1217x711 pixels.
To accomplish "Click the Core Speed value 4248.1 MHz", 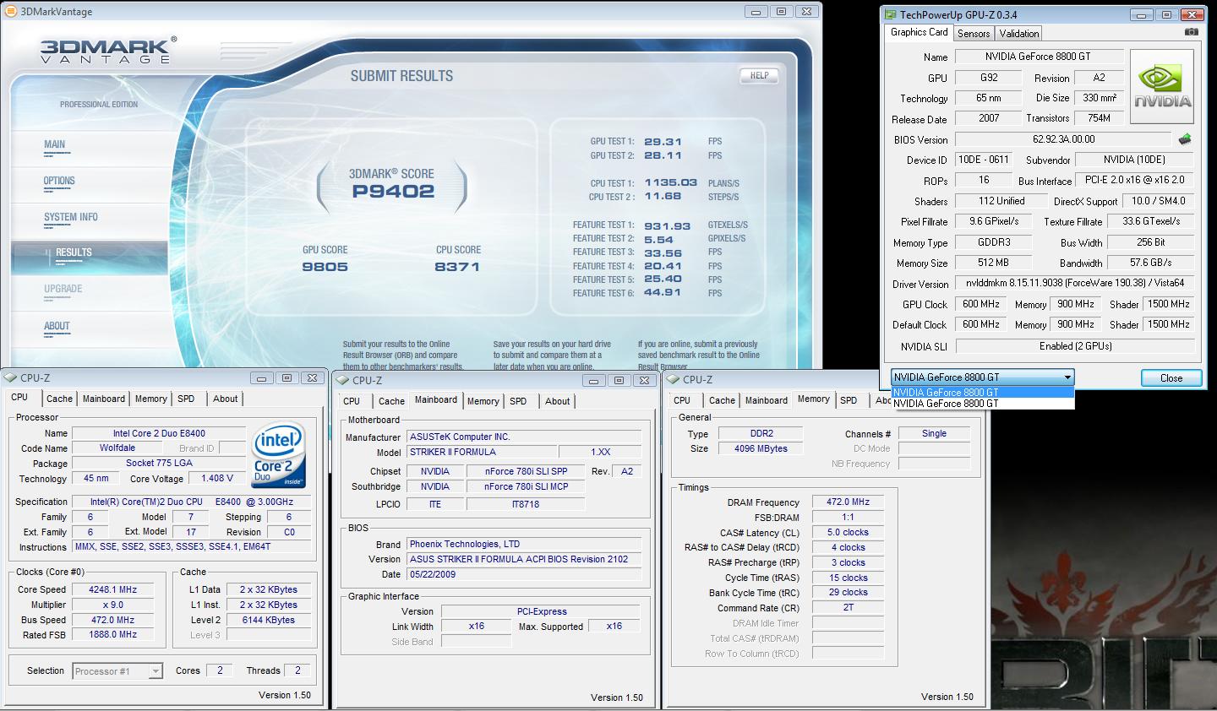I will click(x=113, y=589).
